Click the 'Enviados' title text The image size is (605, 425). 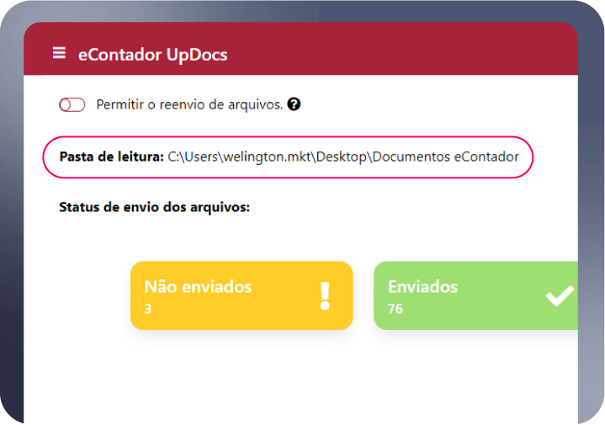[422, 287]
